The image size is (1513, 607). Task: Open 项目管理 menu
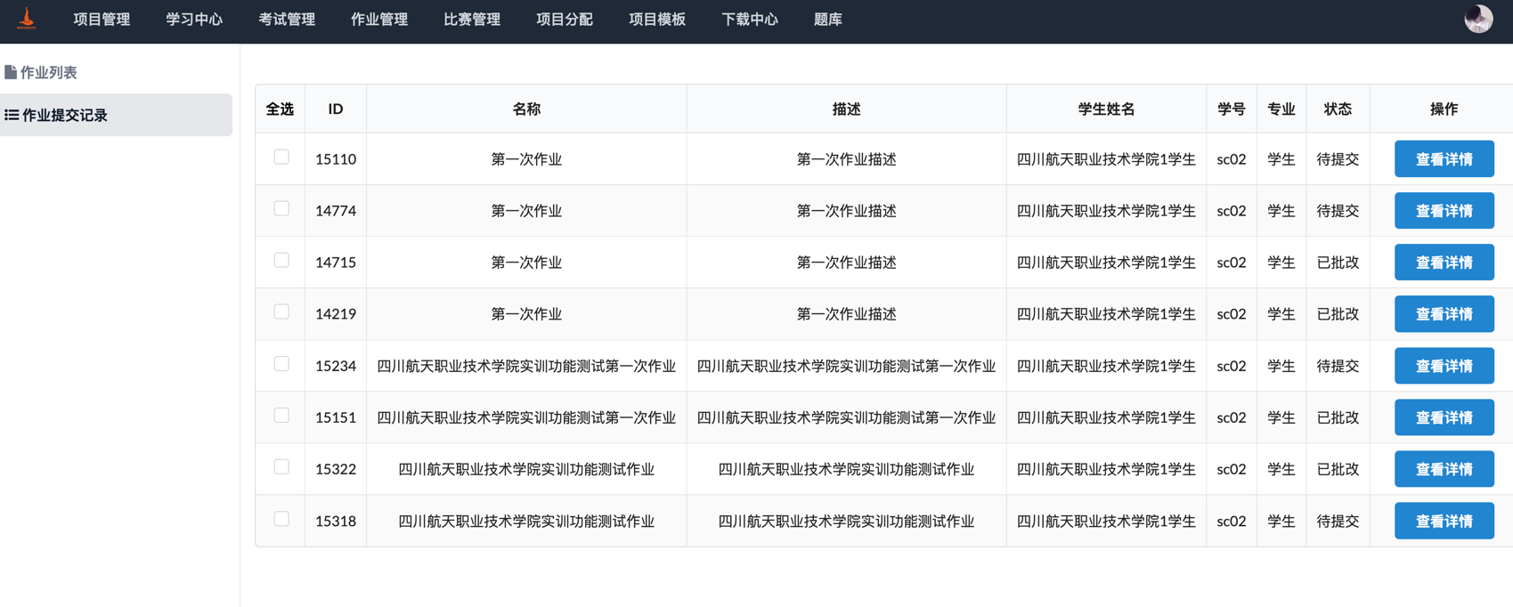(x=102, y=20)
